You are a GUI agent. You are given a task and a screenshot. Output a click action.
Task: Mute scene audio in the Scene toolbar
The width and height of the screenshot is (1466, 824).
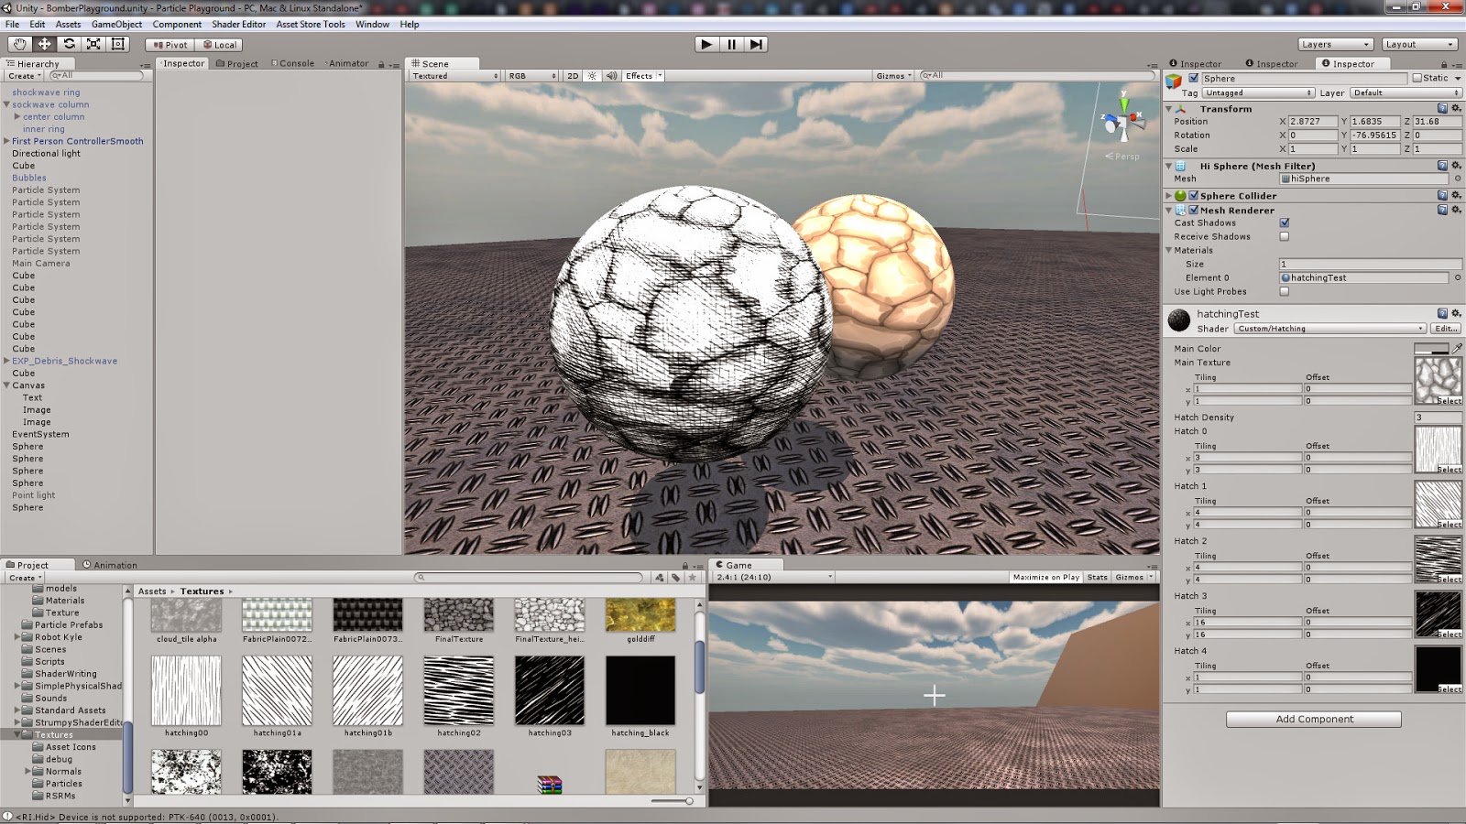click(x=611, y=76)
